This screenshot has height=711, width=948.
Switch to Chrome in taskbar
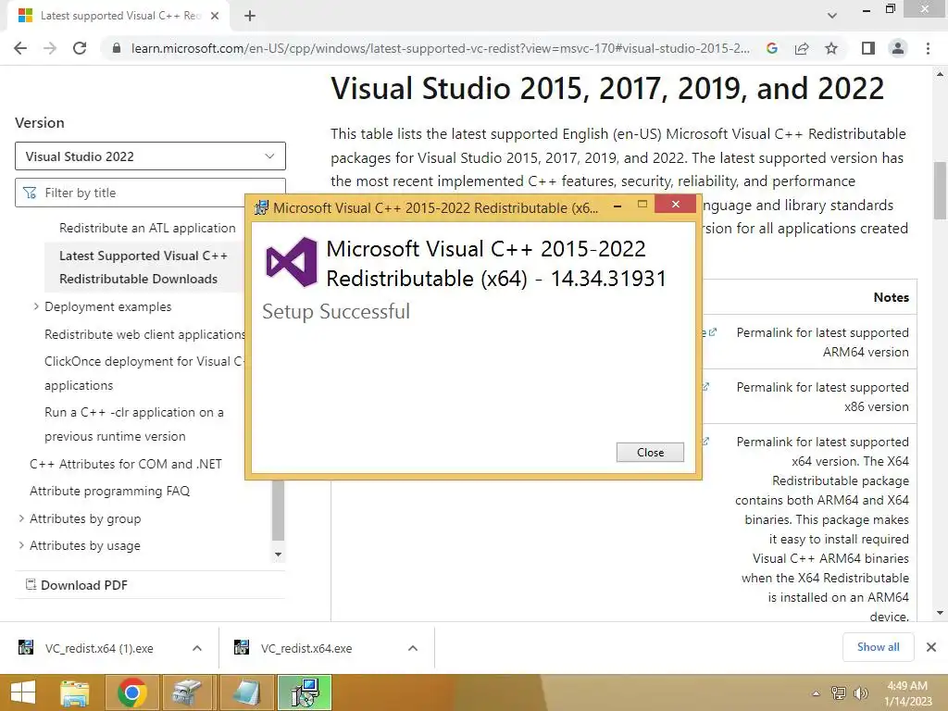131,692
